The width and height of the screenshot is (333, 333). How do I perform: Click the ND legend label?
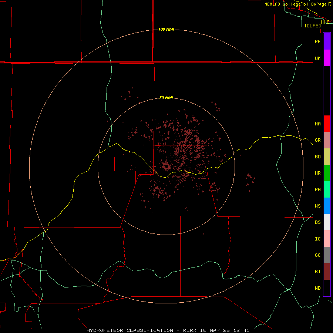coord(317,288)
